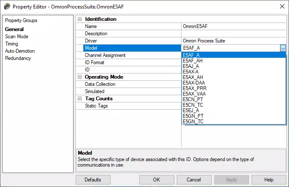Screen dimensions: 289x187
Task: Choose E5AJ_A from model list
Action: 234,66
